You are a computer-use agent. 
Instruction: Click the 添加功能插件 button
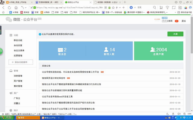pos(21,62)
